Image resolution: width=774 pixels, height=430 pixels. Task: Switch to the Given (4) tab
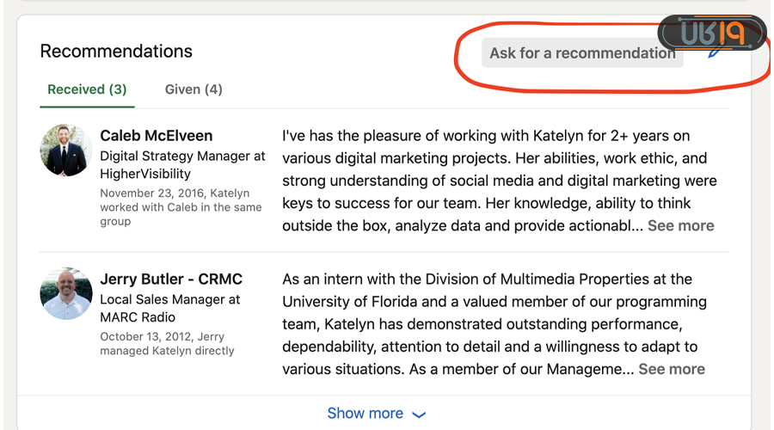pos(193,89)
